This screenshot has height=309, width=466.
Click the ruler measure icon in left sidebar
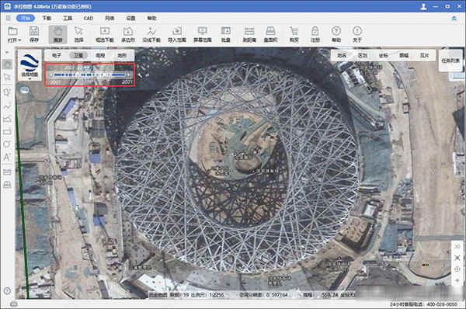click(x=7, y=172)
